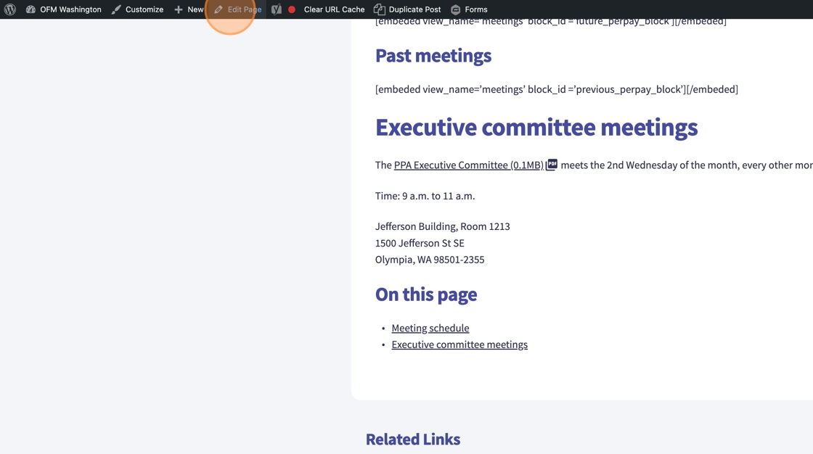The width and height of the screenshot is (813, 454).
Task: Click the Customize paintbrush icon
Action: [116, 9]
